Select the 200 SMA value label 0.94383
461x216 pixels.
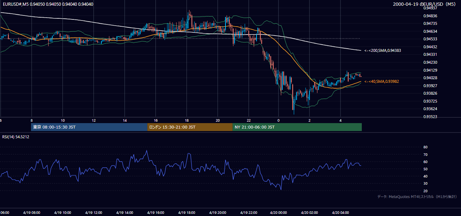(383, 51)
